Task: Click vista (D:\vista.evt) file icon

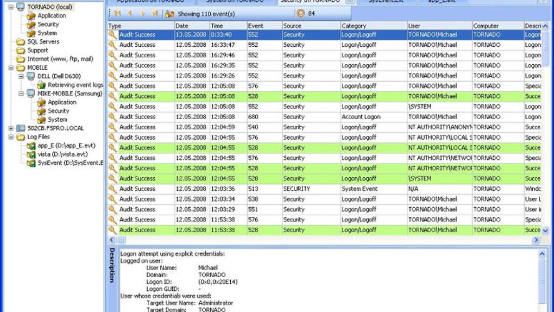Action: point(31,154)
